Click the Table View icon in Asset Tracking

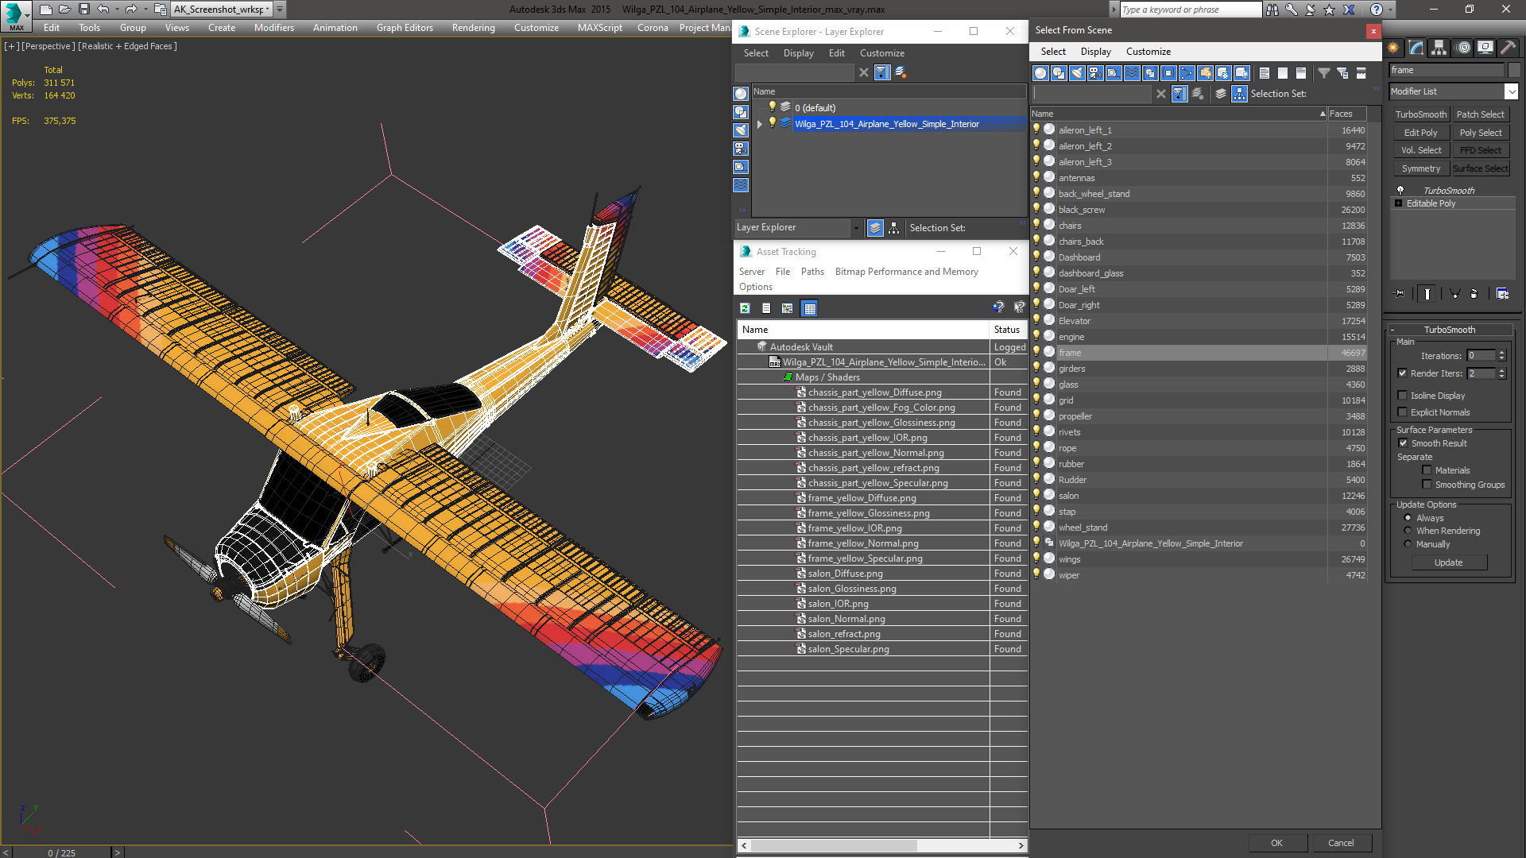pos(809,308)
